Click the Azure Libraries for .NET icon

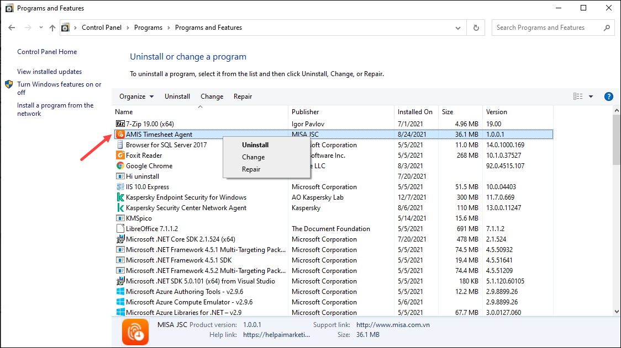coord(120,312)
